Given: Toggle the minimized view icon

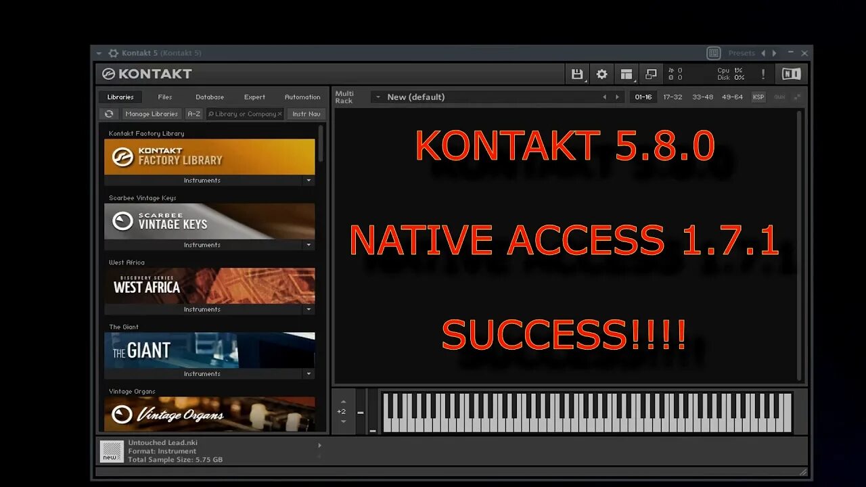Looking at the screenshot, I should click(x=651, y=74).
